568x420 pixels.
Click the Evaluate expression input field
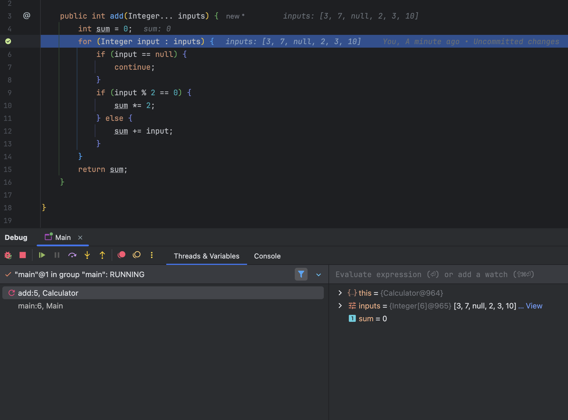[x=435, y=274]
